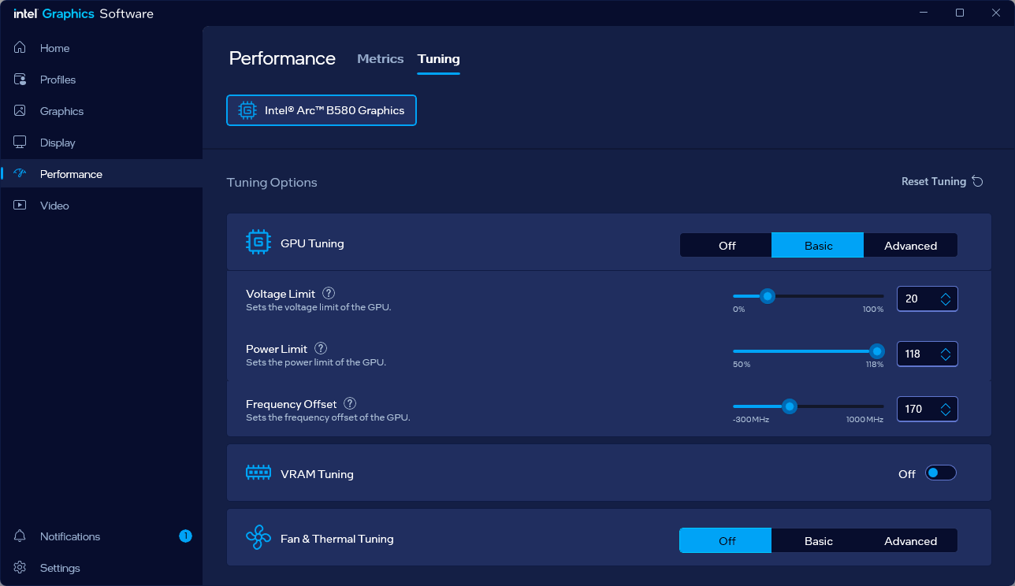
Task: Minimize the Intel Graphics Software window
Action: [924, 13]
